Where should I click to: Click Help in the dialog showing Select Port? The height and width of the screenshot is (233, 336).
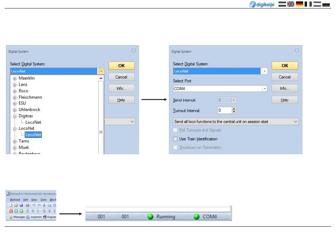pyautogui.click(x=285, y=100)
